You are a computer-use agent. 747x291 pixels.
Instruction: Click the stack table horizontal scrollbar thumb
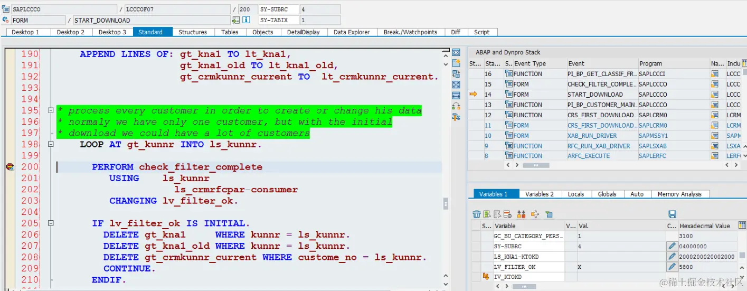pos(536,165)
